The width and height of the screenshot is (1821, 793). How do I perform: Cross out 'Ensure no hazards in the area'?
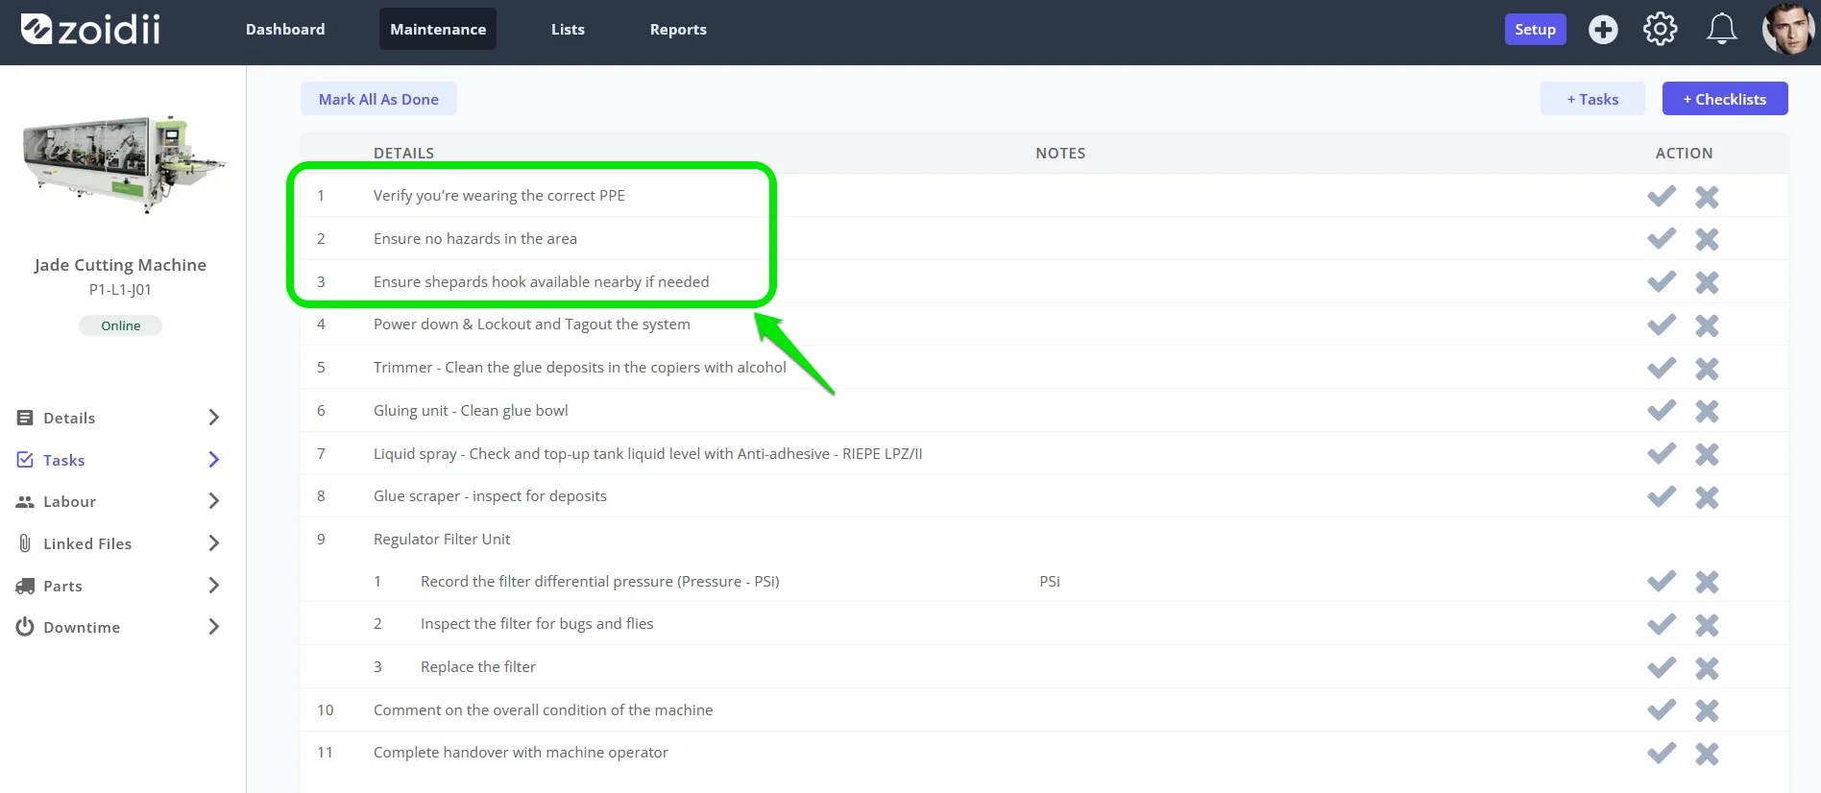tap(1707, 239)
